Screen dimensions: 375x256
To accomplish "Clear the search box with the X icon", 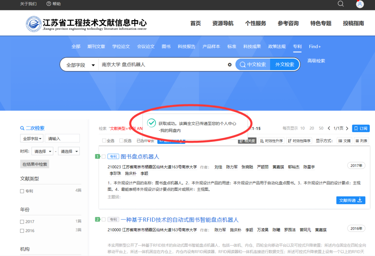I will click(230, 64).
